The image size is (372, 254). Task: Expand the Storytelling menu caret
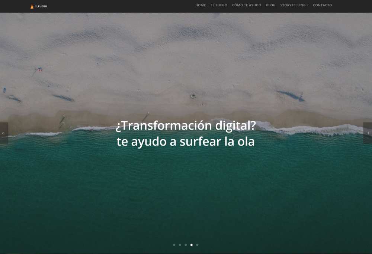(308, 5)
